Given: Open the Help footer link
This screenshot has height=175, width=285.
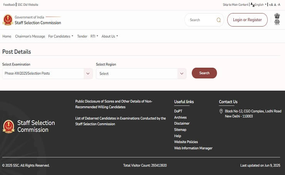Looking at the screenshot, I should pos(178,136).
